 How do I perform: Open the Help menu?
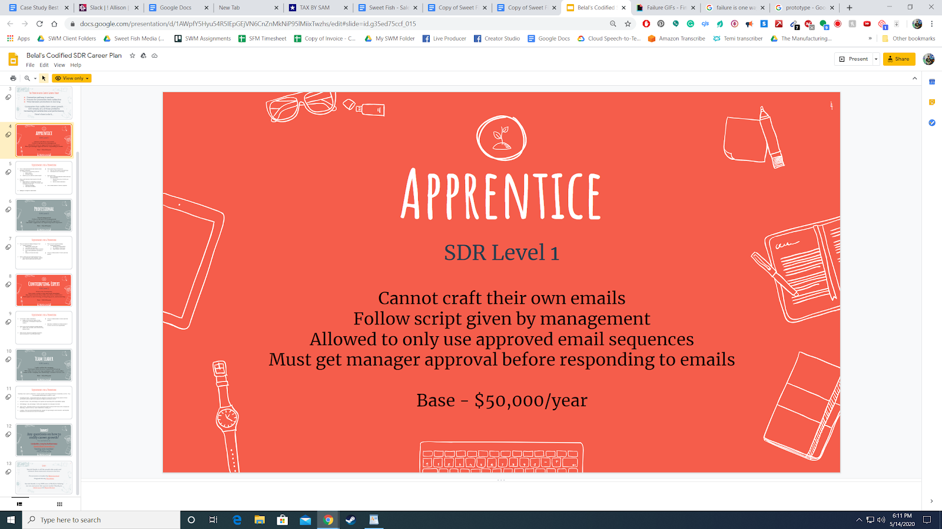pyautogui.click(x=76, y=65)
